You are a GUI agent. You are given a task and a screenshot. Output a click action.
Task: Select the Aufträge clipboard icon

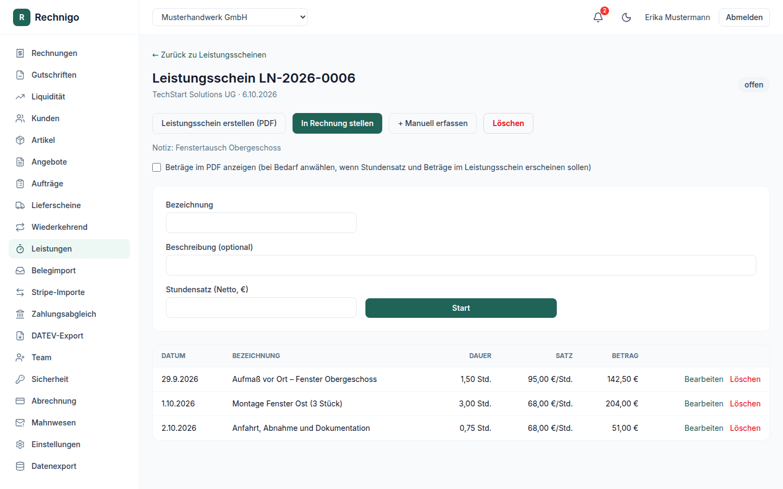(20, 184)
